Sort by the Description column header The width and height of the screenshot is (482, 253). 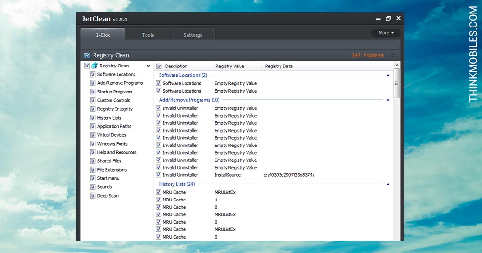tap(176, 66)
